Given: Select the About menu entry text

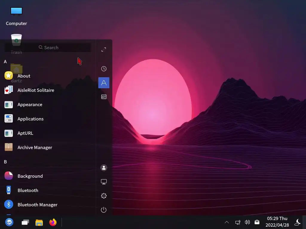Looking at the screenshot, I should [x=24, y=76].
